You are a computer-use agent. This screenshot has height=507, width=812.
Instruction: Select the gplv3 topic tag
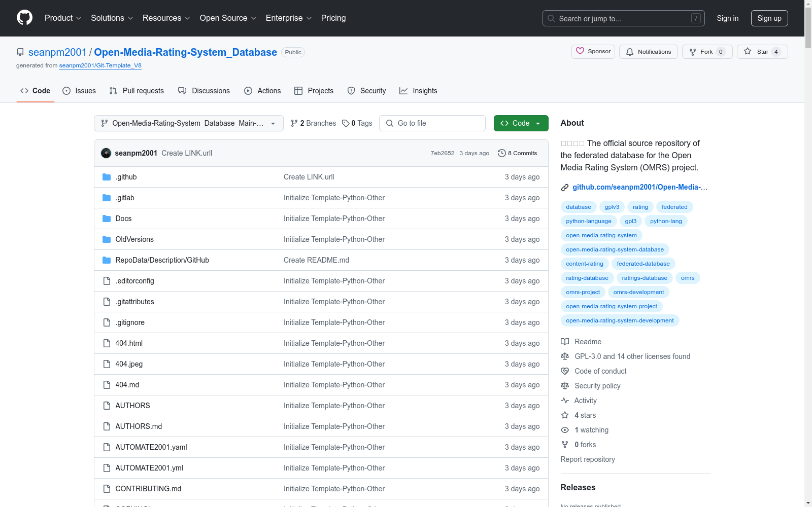(612, 207)
